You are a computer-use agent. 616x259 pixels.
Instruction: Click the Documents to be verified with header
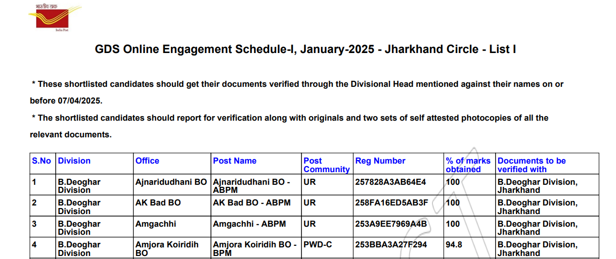tap(532, 165)
